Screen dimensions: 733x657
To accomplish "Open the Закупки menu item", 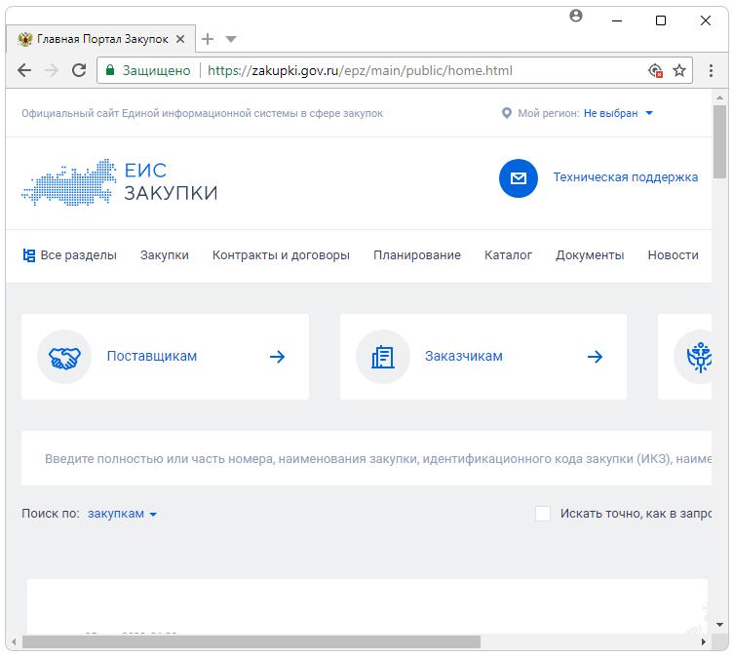I will click(165, 255).
